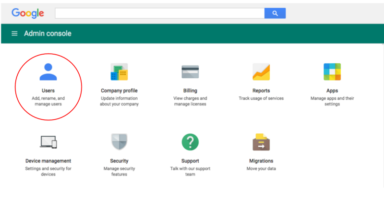Click the Users label
Viewport: 384px width, 198px height.
48,91
